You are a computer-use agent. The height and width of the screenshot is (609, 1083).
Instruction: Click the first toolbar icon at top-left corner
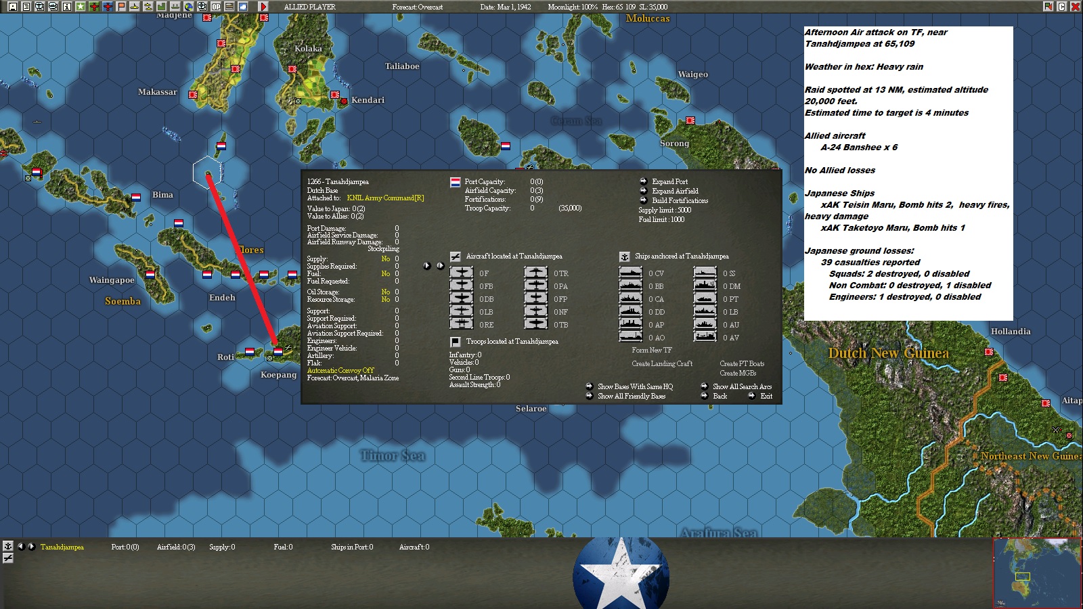tap(12, 7)
